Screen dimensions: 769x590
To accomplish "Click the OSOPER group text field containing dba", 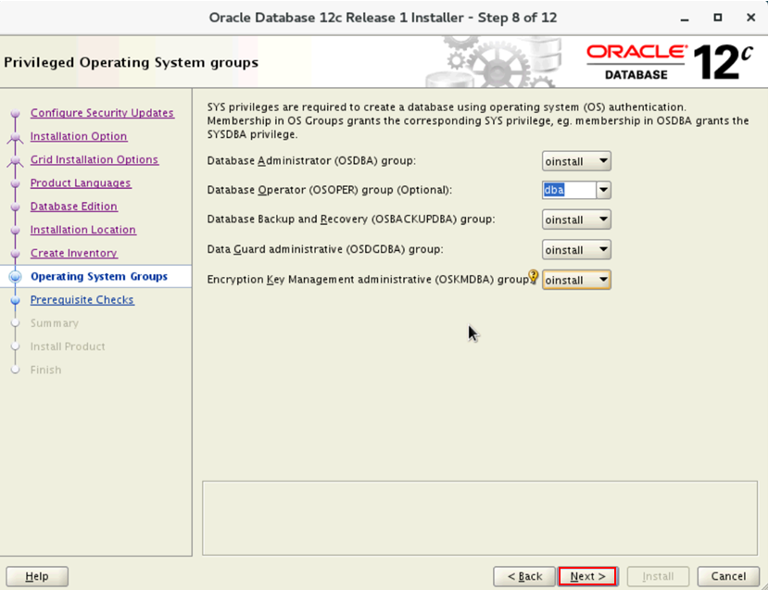I will click(x=569, y=190).
